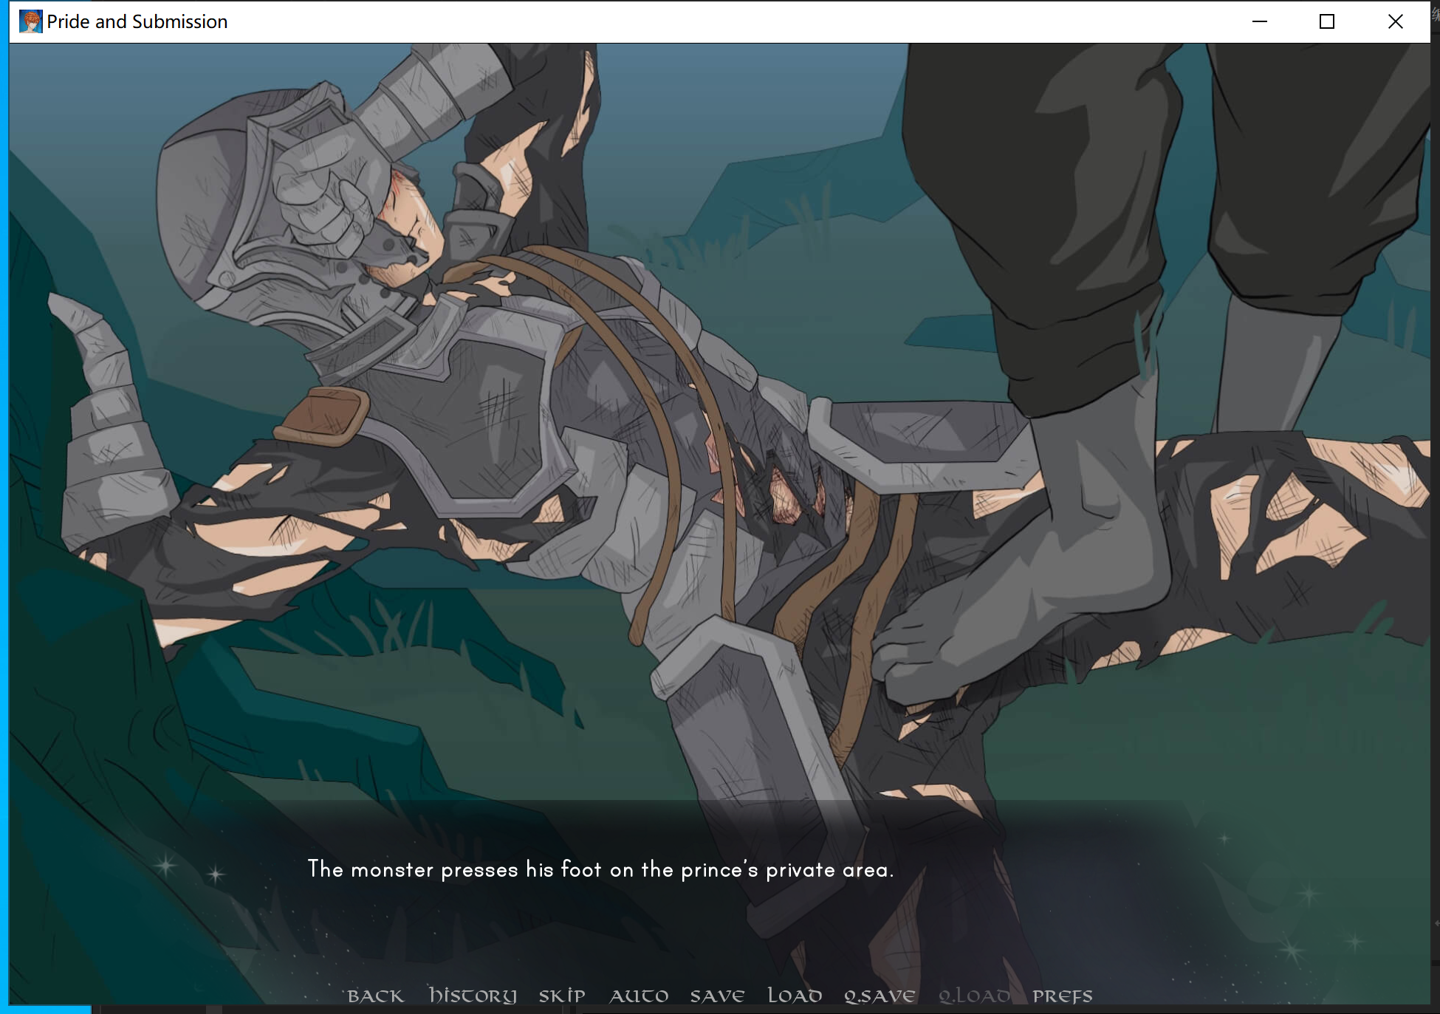Close the Pride and Submission window
The image size is (1440, 1014).
pos(1395,21)
